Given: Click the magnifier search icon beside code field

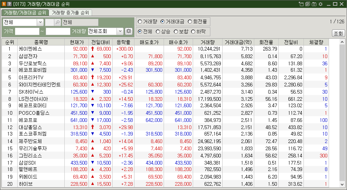Looking at the screenshot, I should 58,22.
